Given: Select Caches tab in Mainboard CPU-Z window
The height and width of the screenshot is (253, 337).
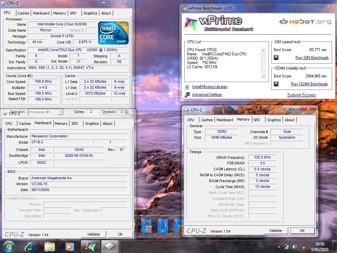Looking at the screenshot, I should [x=25, y=124].
